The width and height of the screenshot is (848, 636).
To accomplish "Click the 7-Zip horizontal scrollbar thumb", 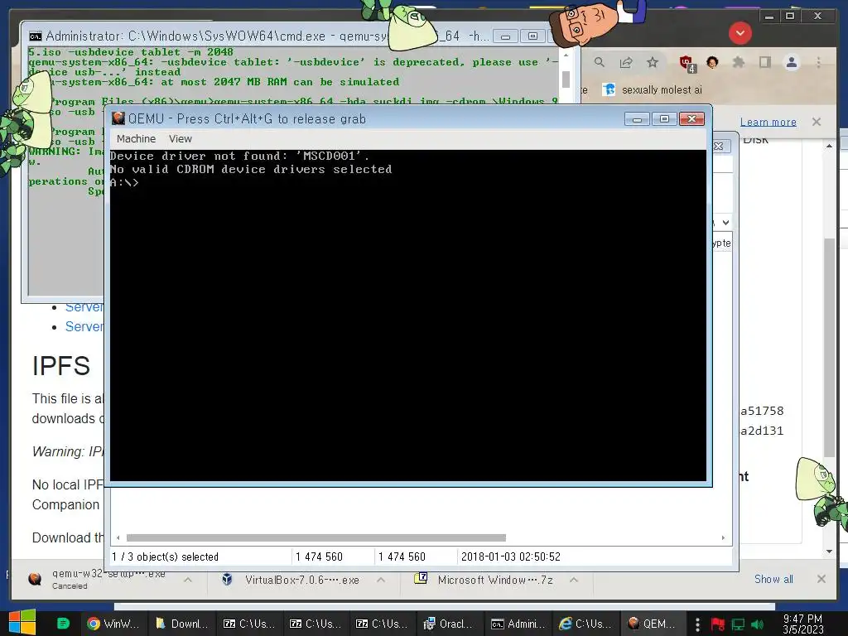I will pyautogui.click(x=316, y=537).
